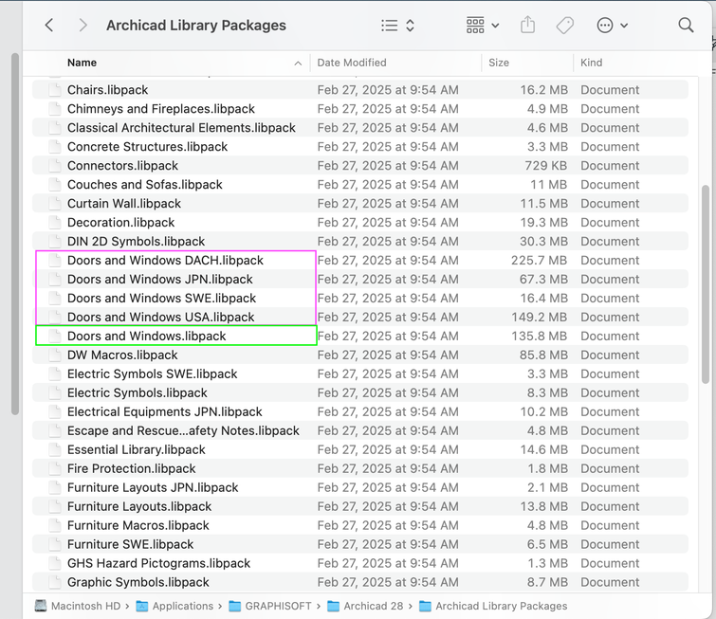This screenshot has width=716, height=619.
Task: Click date modified of Curtain Wall.libpack
Action: coord(388,204)
